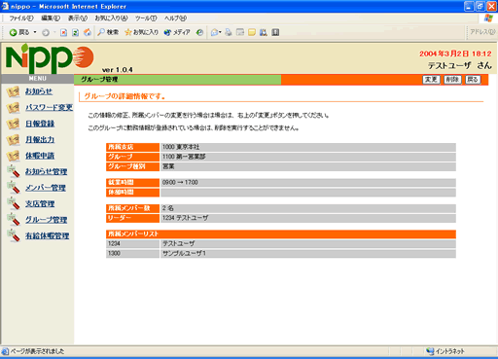The image size is (498, 359).
Task: Open the History toolbar icon
Action: point(200,32)
